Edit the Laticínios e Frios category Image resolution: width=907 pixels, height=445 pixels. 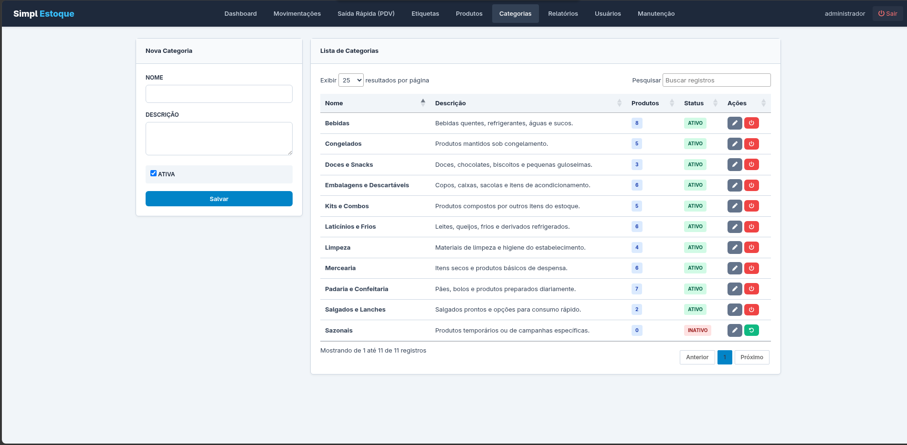[735, 227]
